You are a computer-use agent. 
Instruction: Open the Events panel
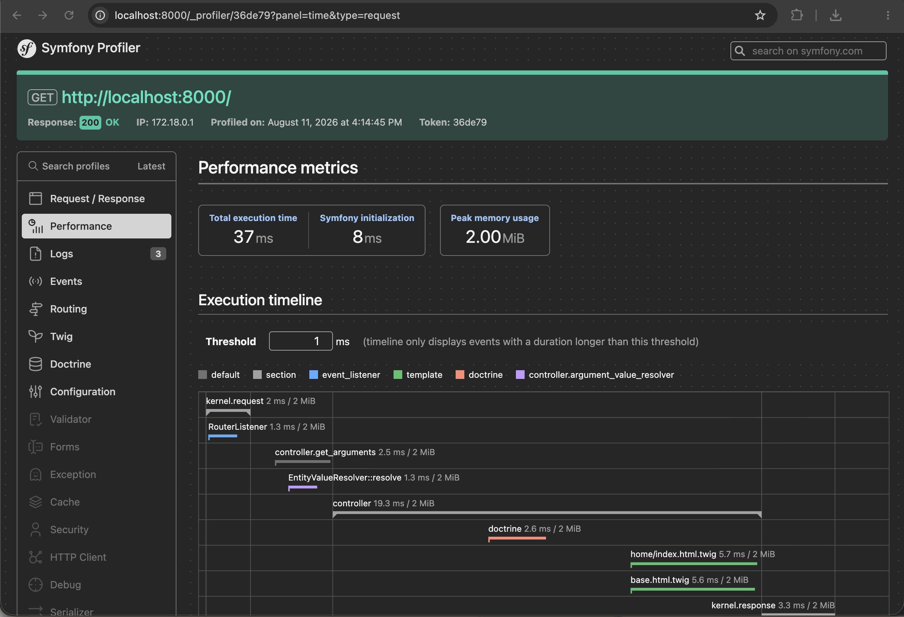click(97, 281)
